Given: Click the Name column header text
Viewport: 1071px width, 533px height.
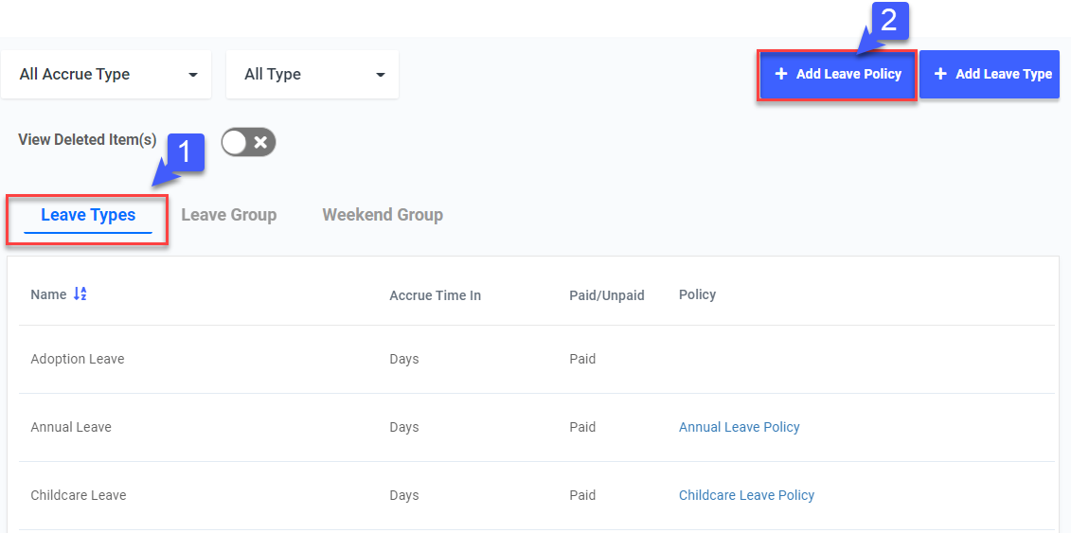Looking at the screenshot, I should tap(48, 294).
